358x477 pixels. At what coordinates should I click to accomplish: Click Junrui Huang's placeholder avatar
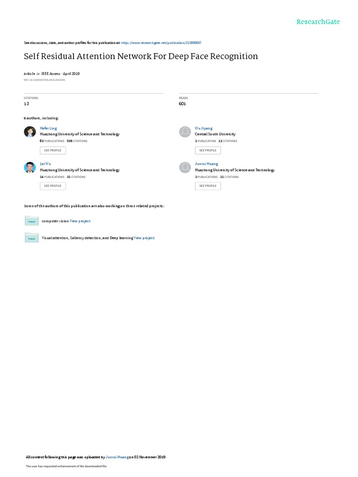(185, 167)
